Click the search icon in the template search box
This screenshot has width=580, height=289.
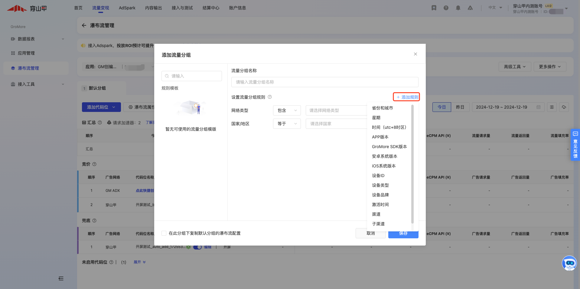[167, 76]
